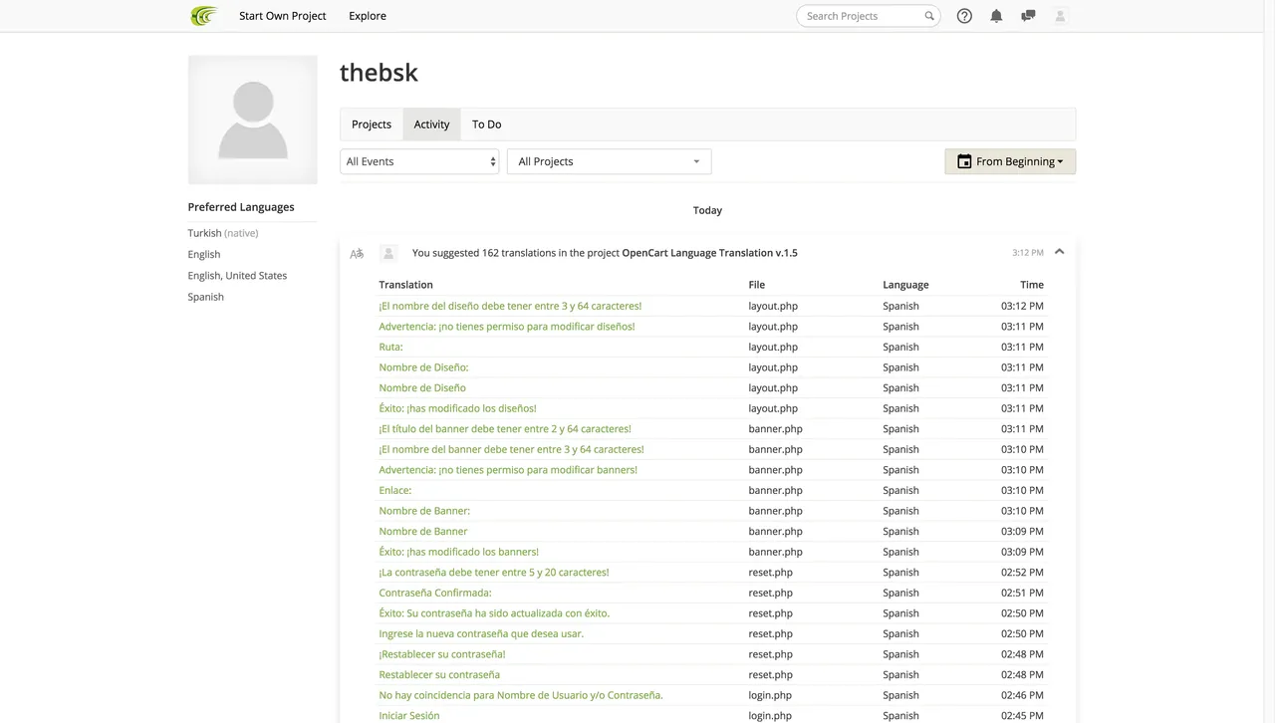Viewport: 1275px width, 723px height.
Task: Click Start Own Project in the header
Action: [x=283, y=16]
